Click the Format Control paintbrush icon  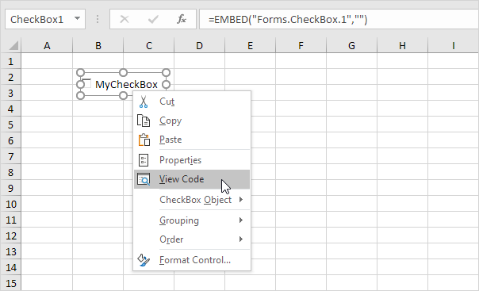[144, 260]
